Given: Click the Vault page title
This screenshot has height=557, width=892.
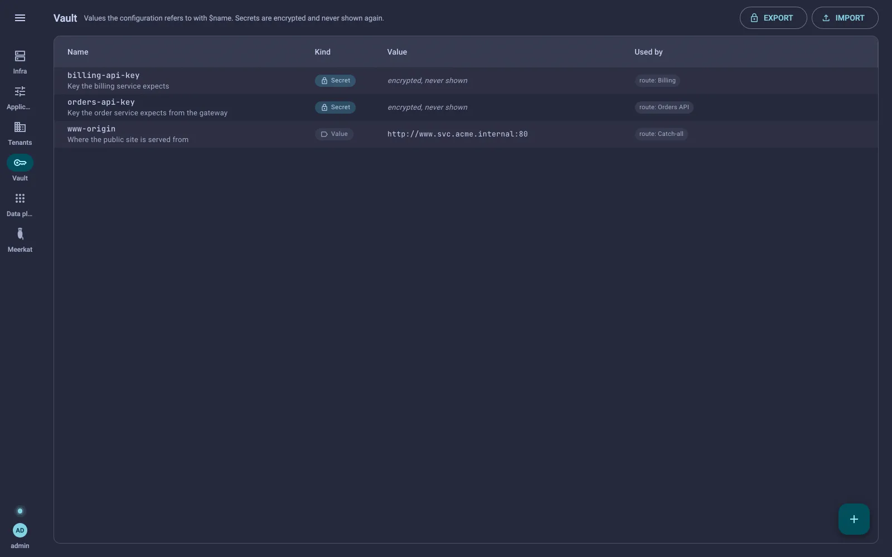Looking at the screenshot, I should pos(65,18).
